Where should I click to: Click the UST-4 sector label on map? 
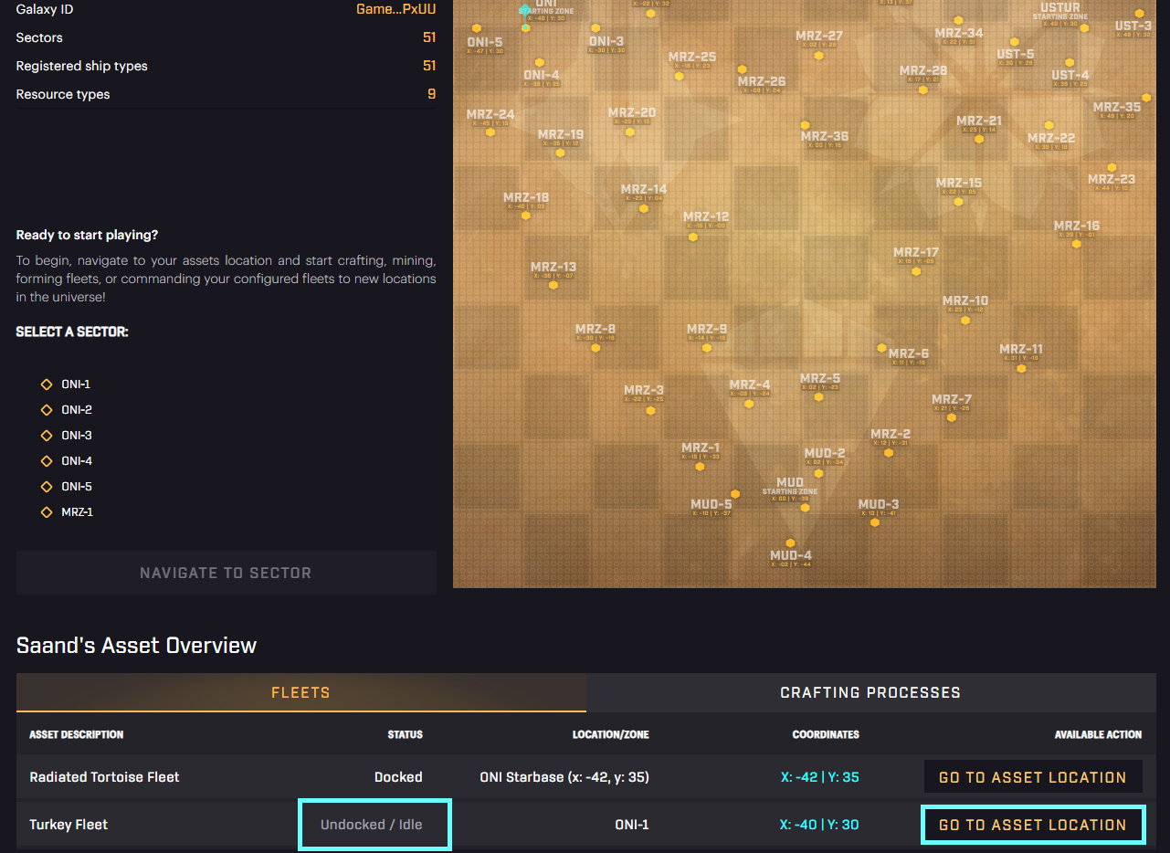tap(1070, 75)
